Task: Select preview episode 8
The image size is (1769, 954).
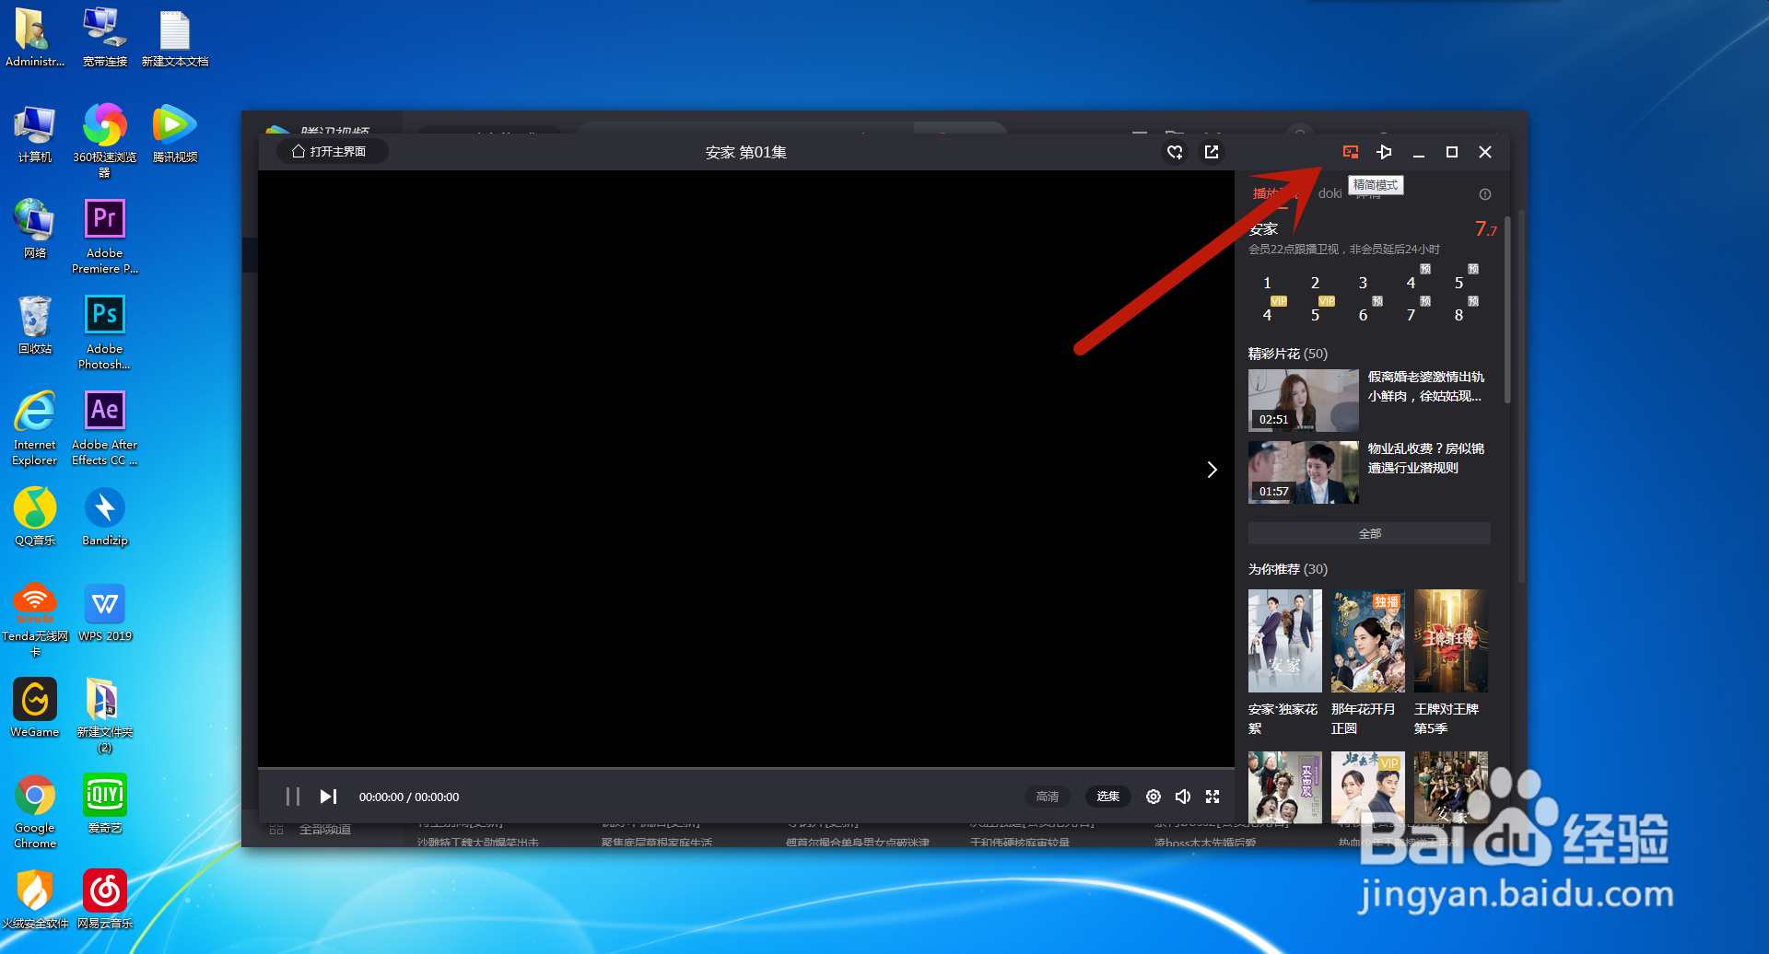Action: pyautogui.click(x=1459, y=315)
